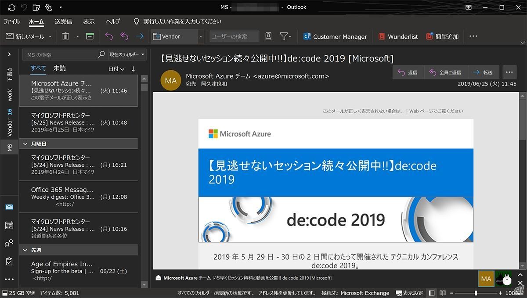527x298 pixels.
Task: Click the blue Forward arrow in toolbar
Action: [x=140, y=36]
